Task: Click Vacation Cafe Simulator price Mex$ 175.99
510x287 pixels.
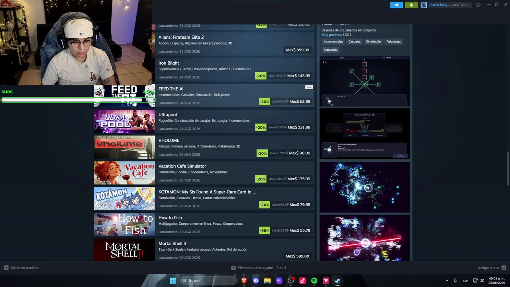Action: [299, 179]
